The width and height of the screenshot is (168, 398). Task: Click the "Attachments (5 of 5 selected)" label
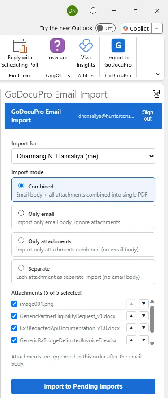(x=47, y=293)
